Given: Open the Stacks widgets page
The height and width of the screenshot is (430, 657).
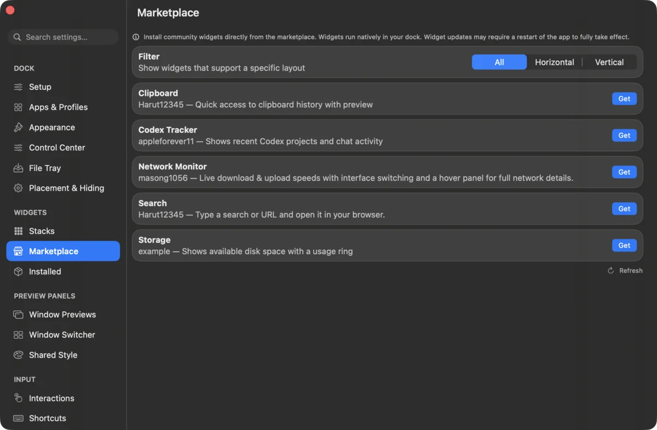Looking at the screenshot, I should tap(63, 231).
